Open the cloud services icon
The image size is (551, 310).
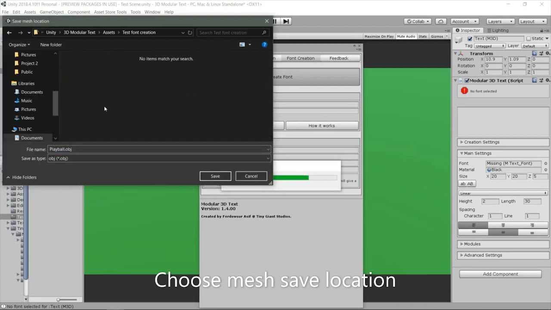[441, 21]
